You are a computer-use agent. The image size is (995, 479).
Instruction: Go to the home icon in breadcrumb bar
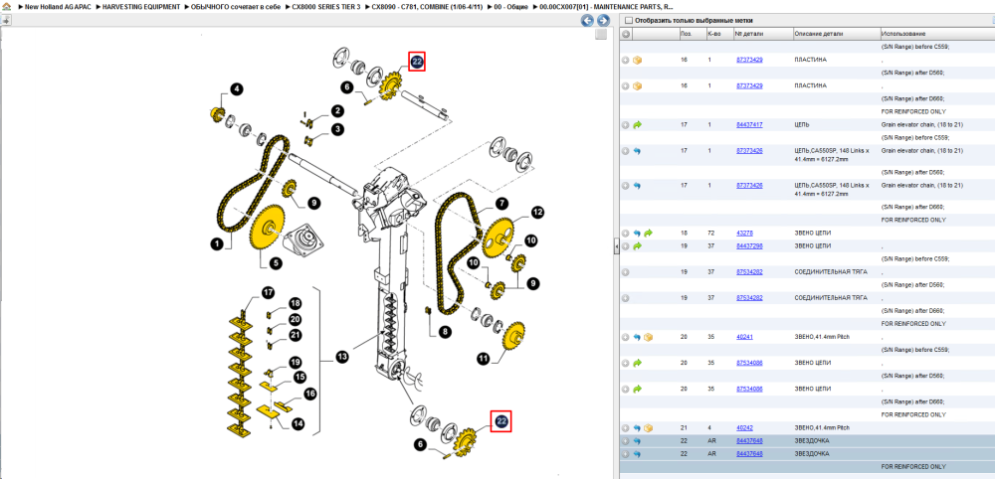pyautogui.click(x=6, y=6)
